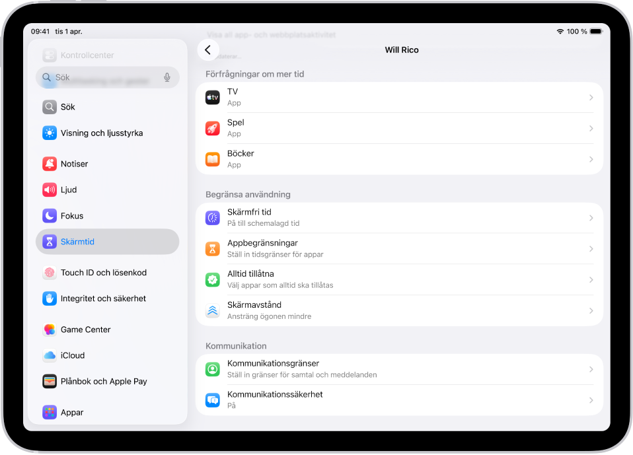Tap the microphone icon in search field
Viewport: 633px width, 455px height.
click(x=167, y=77)
